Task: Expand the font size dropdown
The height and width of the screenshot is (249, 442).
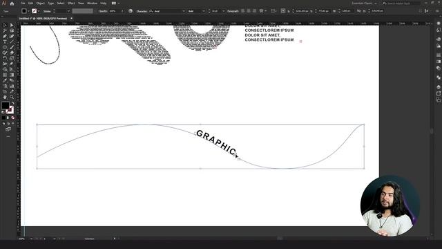Action: tap(223, 11)
